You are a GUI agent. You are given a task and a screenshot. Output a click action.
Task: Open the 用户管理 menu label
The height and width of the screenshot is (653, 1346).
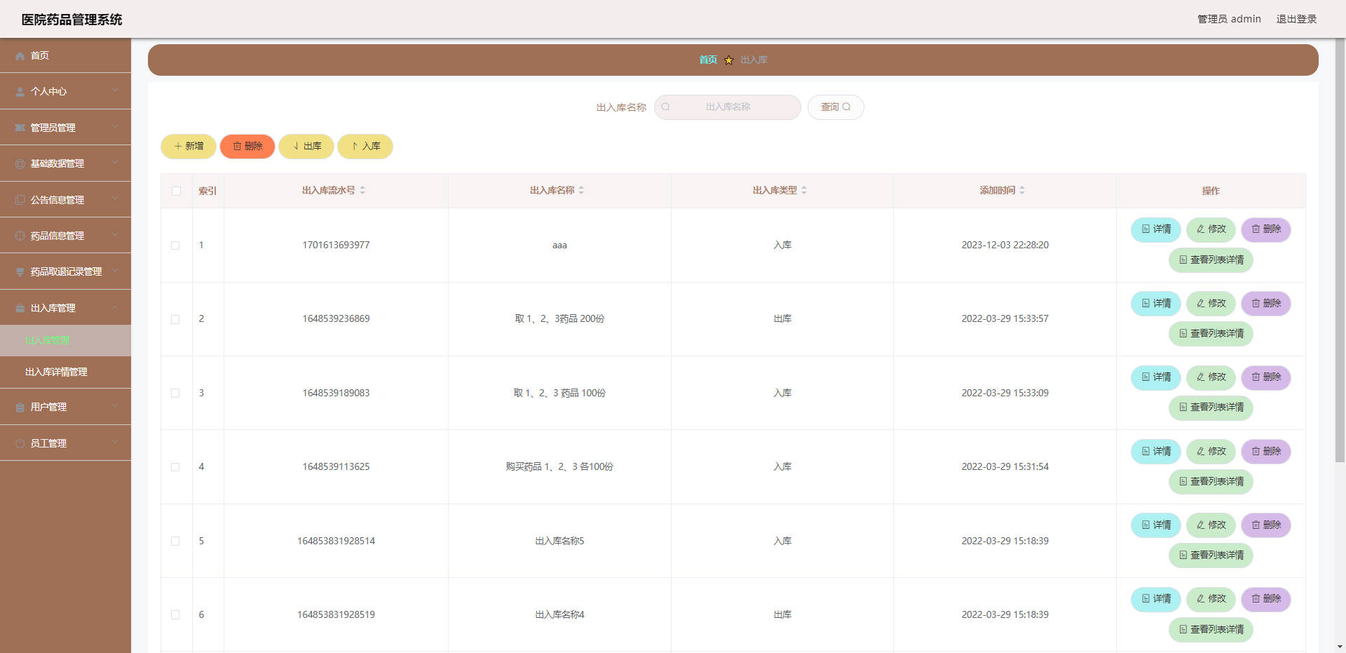[x=48, y=408]
